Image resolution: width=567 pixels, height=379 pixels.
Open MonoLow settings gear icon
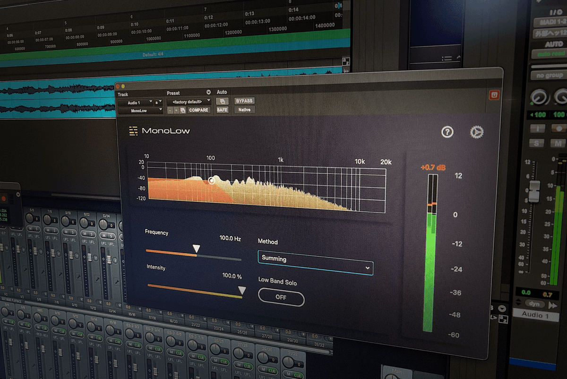[x=476, y=132]
